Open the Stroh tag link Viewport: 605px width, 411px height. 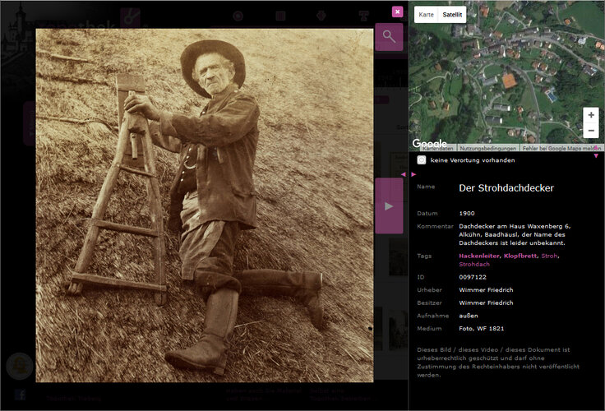coord(548,256)
